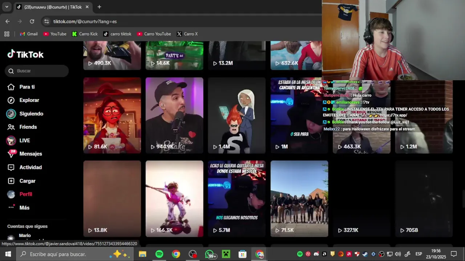Image resolution: width=465 pixels, height=261 pixels.
Task: Close the unuuwu TikTok browser tab
Action: tap(87, 7)
